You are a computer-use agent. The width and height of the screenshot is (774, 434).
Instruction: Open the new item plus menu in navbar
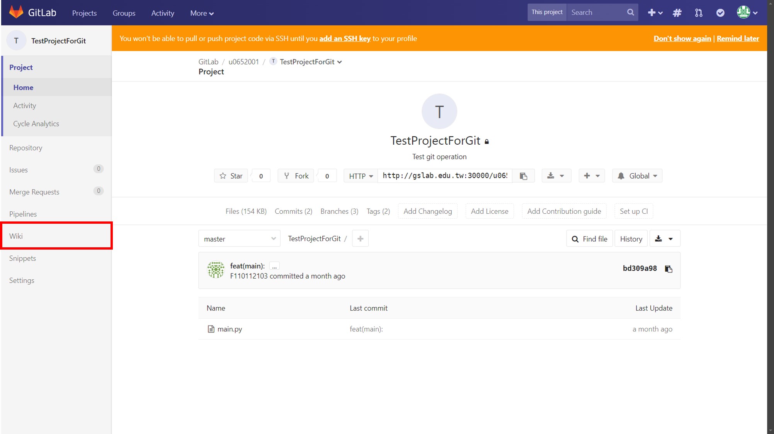655,13
